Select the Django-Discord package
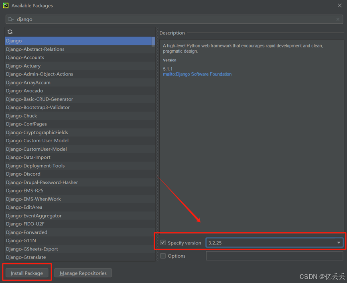This screenshot has width=347, height=283. click(80, 174)
